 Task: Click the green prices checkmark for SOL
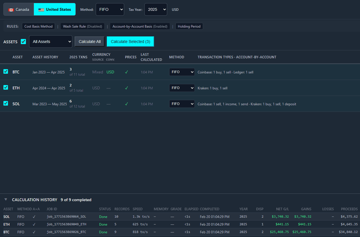126,104
